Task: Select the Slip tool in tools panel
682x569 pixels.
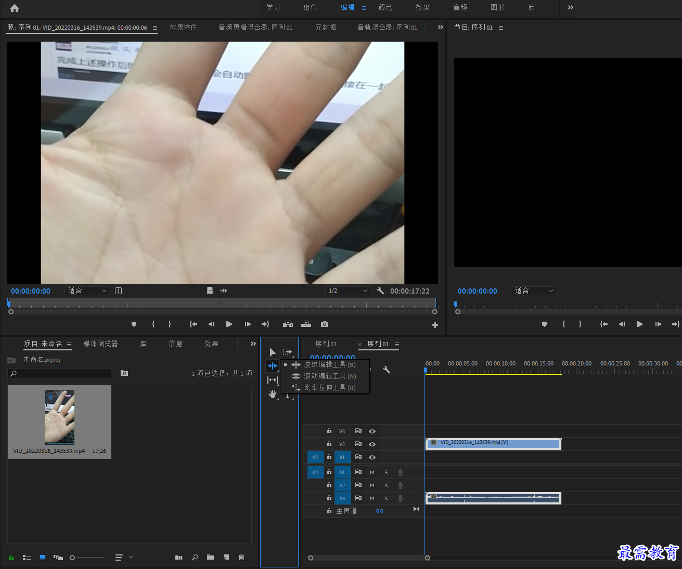Action: 273,380
